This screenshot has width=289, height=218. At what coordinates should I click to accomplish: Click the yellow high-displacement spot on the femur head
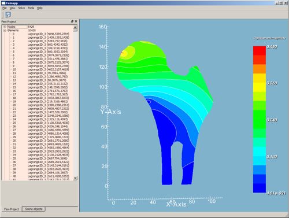coord(124,54)
